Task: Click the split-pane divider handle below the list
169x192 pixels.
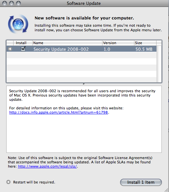Action: point(84,84)
